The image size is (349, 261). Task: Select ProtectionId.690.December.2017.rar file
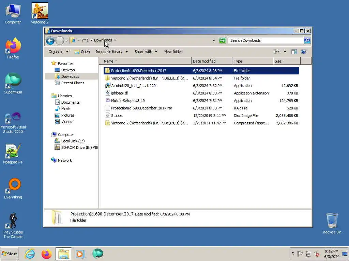[x=201, y=108]
